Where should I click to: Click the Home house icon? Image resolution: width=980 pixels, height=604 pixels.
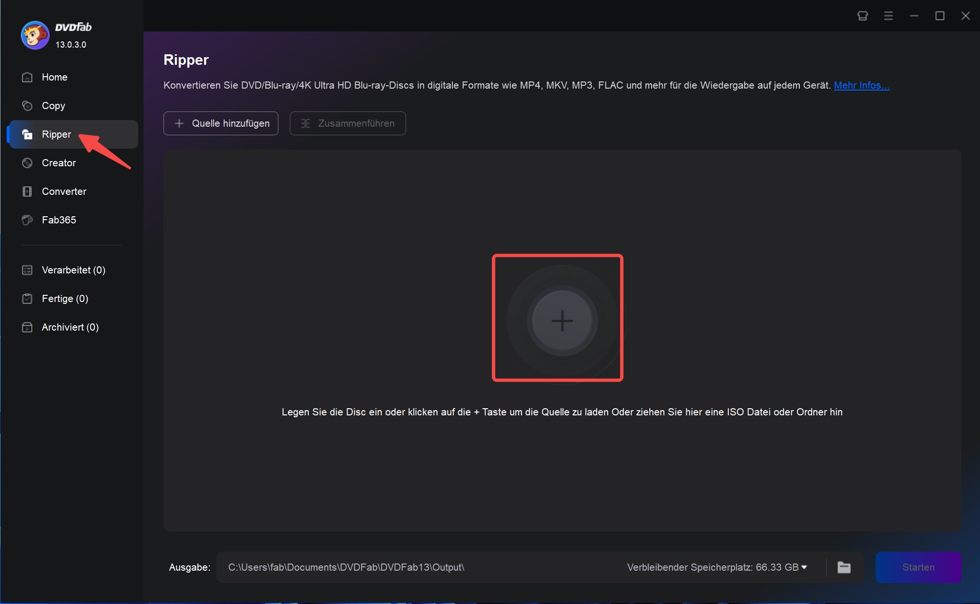(27, 77)
